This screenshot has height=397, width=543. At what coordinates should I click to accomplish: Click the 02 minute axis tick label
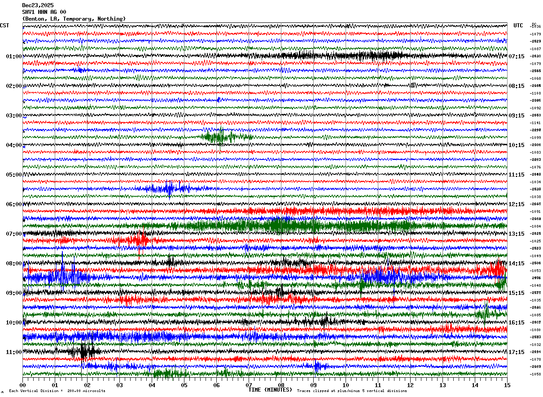87,385
